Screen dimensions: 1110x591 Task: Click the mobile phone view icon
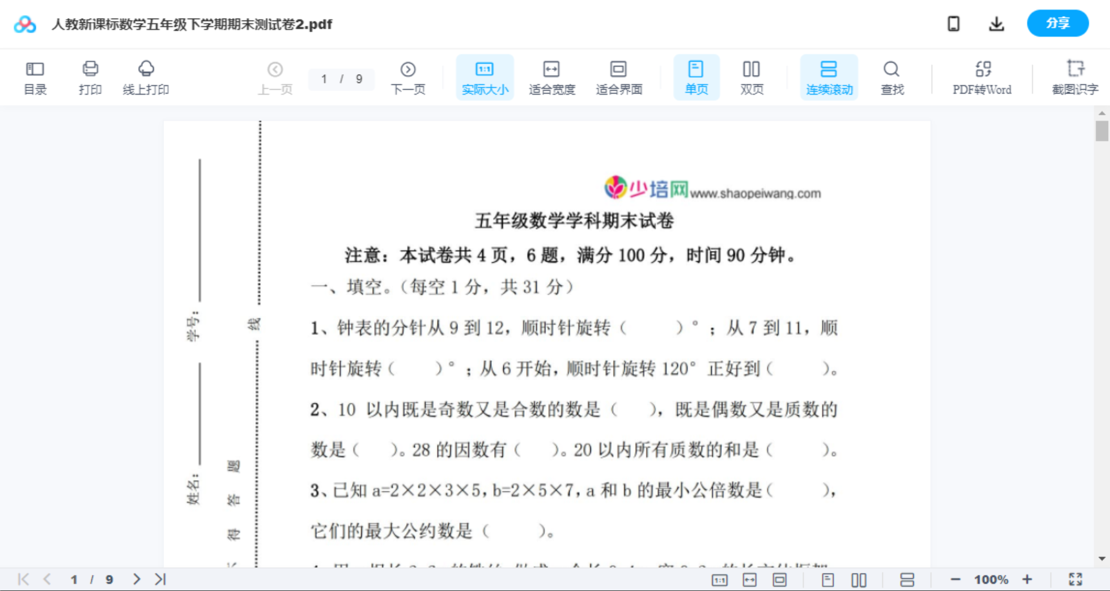coord(953,23)
